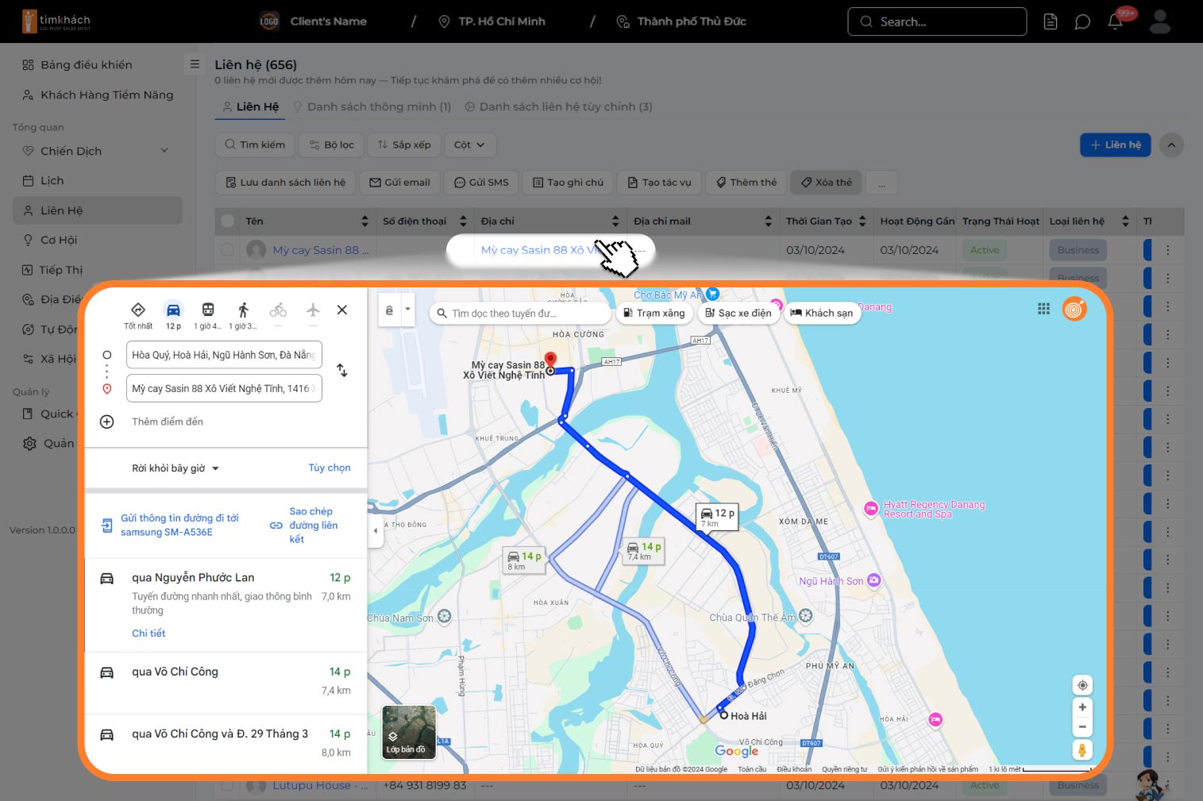1203x801 pixels.
Task: Open the print options dropdown arrow on map
Action: 407,310
